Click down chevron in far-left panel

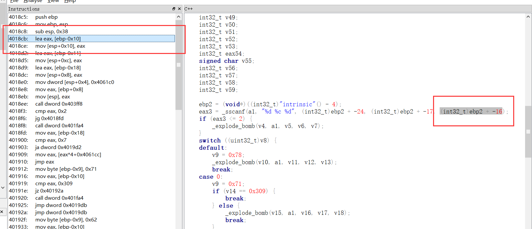pos(3,188)
